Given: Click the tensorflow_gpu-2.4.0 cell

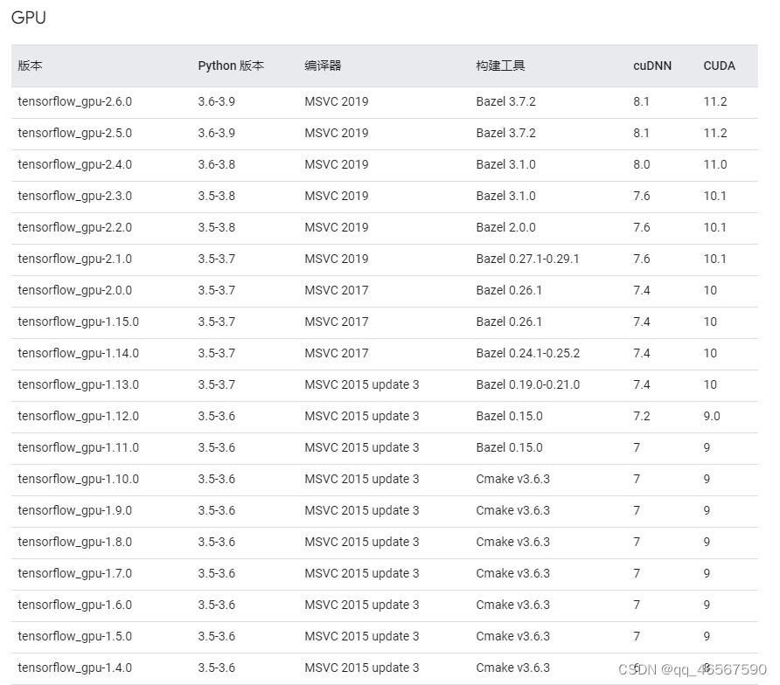Looking at the screenshot, I should point(75,164).
